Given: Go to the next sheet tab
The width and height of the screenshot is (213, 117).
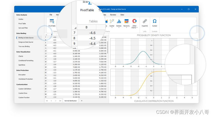Looking at the screenshot, I should (x=56, y=101).
